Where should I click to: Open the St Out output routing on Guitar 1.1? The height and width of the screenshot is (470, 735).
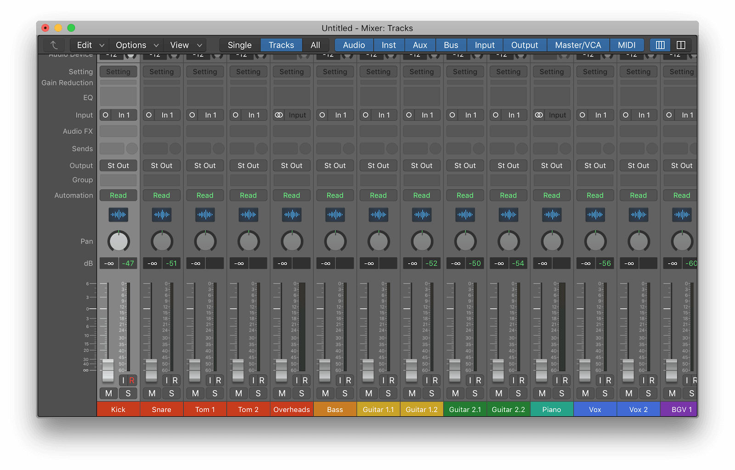click(378, 165)
